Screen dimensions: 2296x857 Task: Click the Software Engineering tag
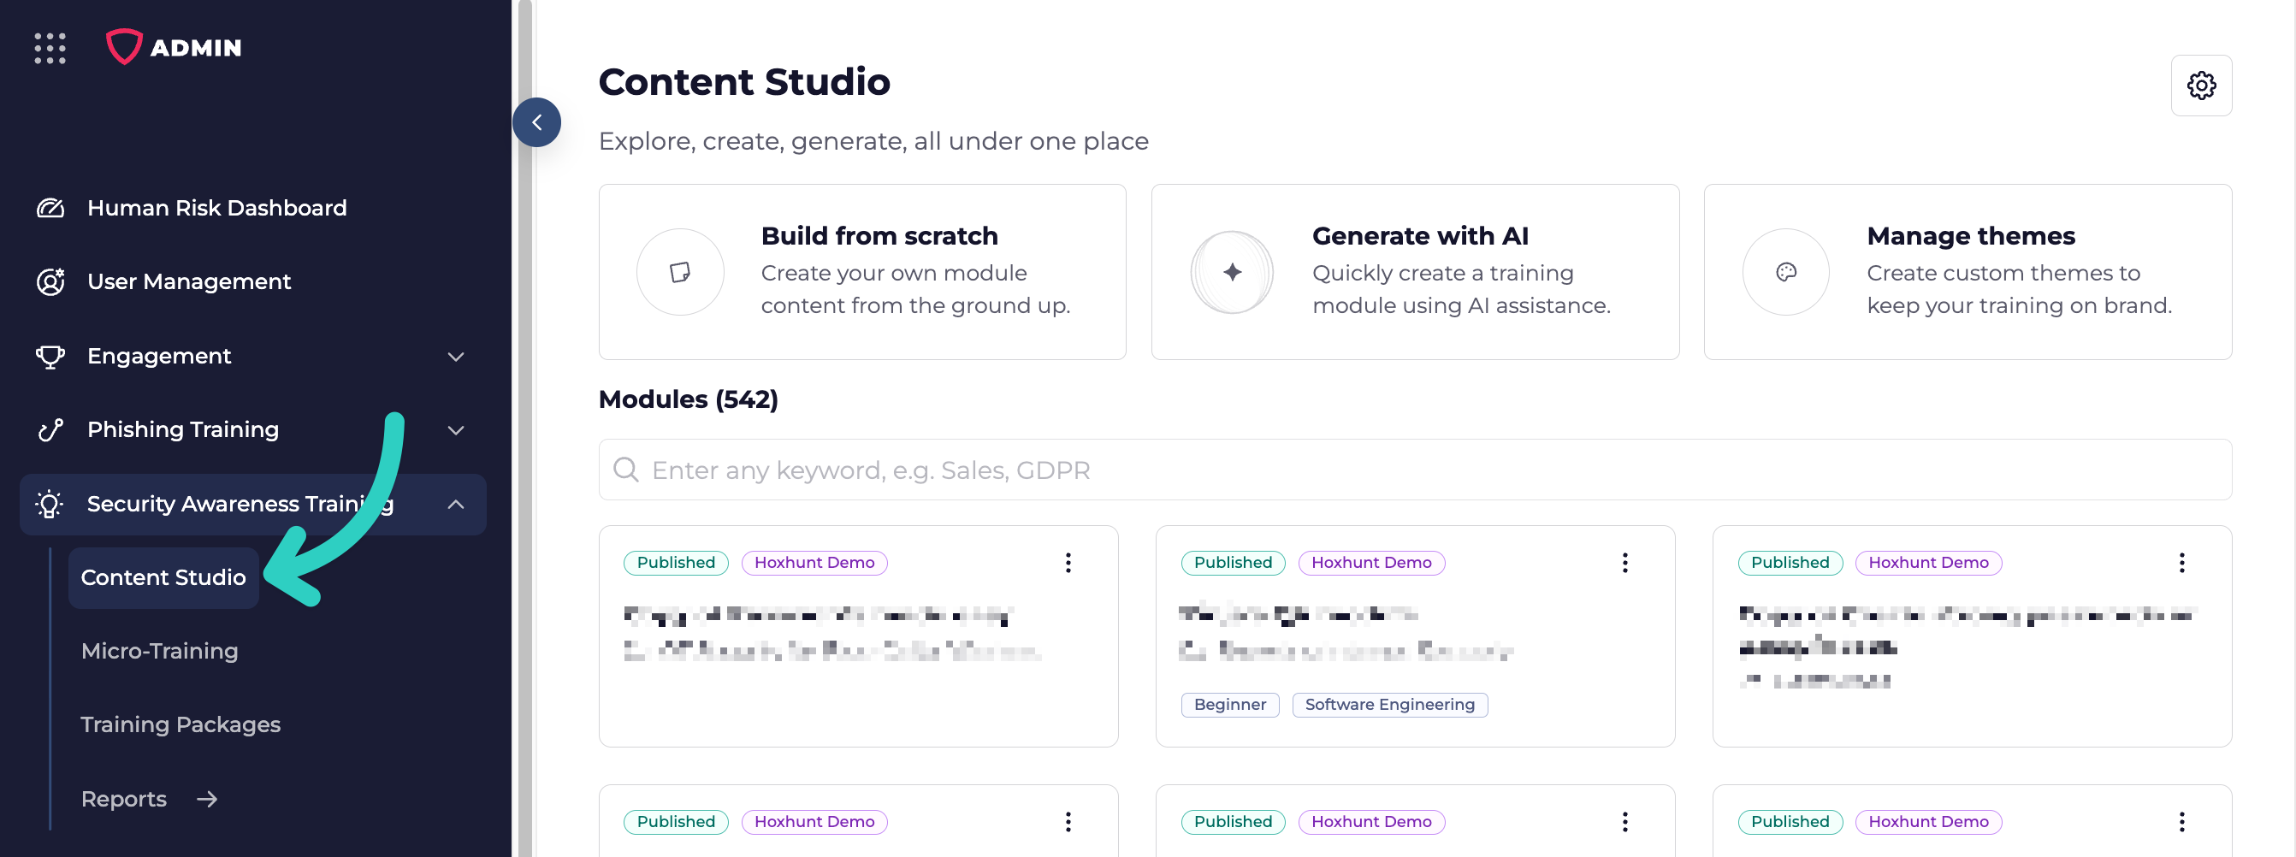click(x=1389, y=705)
